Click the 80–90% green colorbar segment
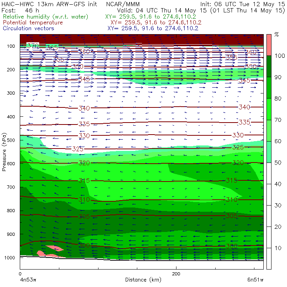The width and height of the screenshot is (287, 287). click(x=269, y=88)
